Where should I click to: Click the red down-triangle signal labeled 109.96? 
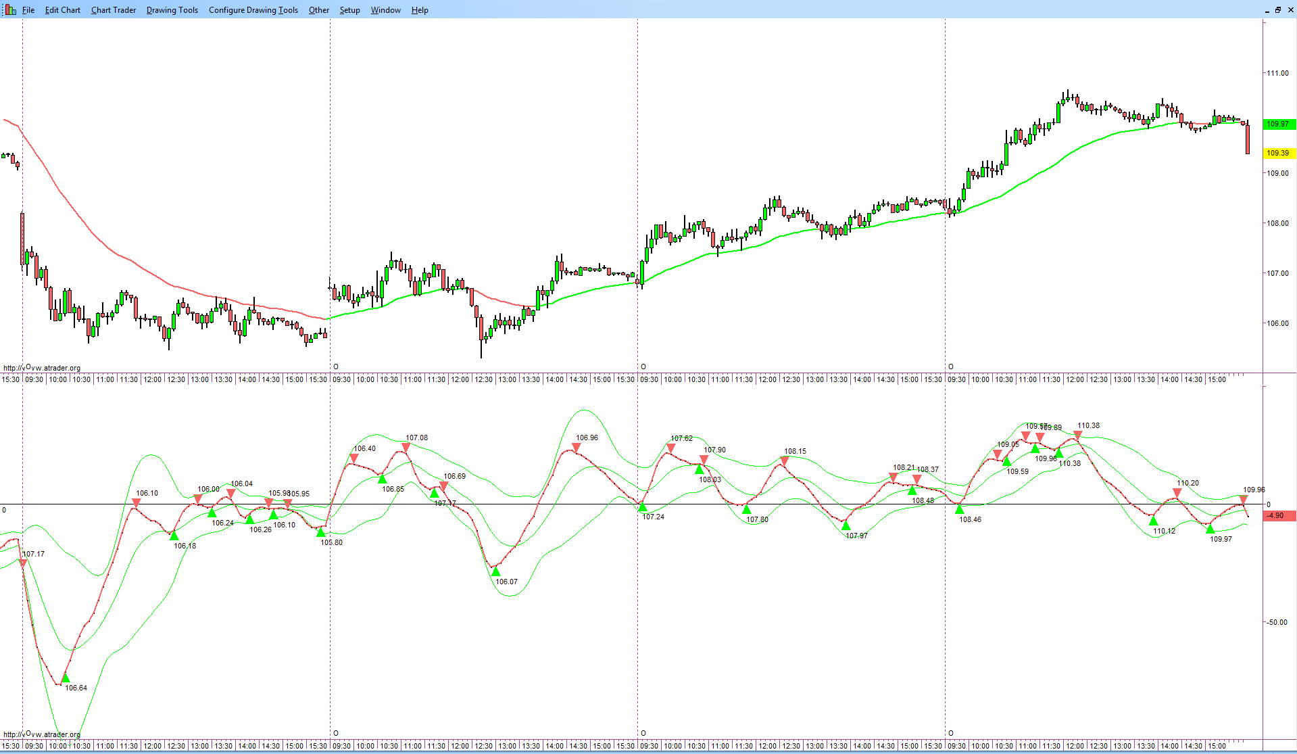[x=1244, y=500]
